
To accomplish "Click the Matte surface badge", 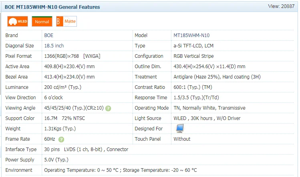I will (66, 22).
